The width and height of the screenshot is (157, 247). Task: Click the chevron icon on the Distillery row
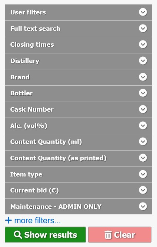[x=143, y=61]
